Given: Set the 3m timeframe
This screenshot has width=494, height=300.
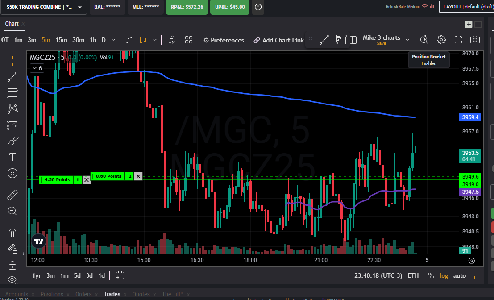Looking at the screenshot, I should 32,40.
